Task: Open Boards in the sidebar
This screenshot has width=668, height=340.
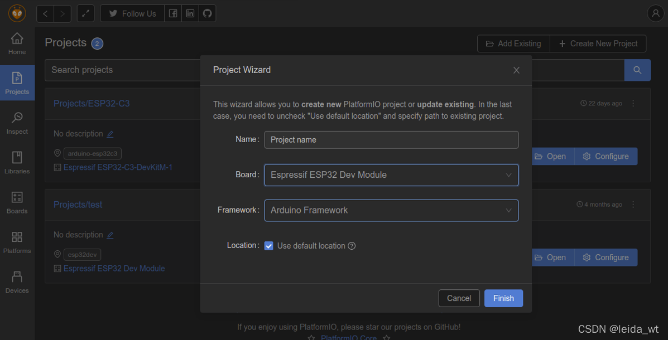Action: [17, 202]
